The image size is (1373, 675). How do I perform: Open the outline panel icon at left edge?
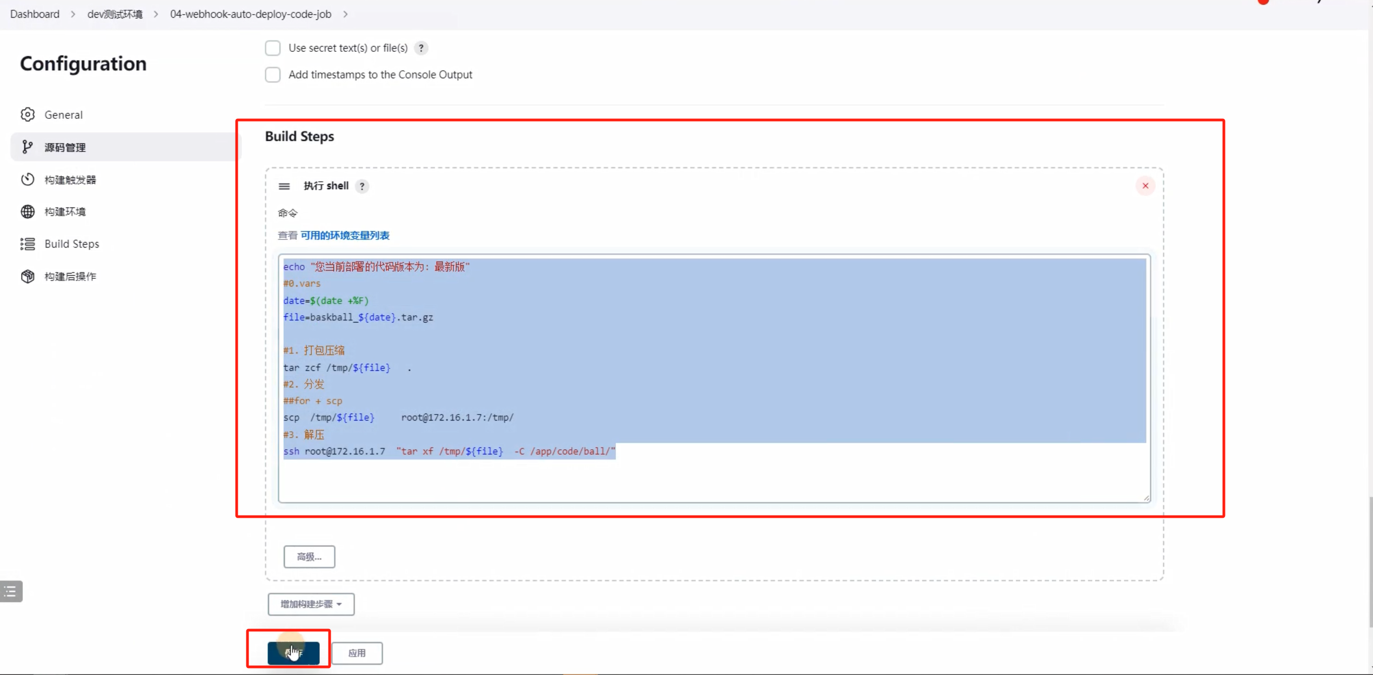point(11,591)
